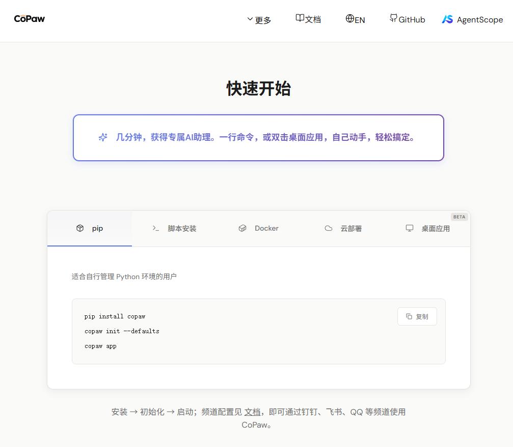513x447 pixels.
Task: Click the sparkle icon in the callout box
Action: point(102,137)
